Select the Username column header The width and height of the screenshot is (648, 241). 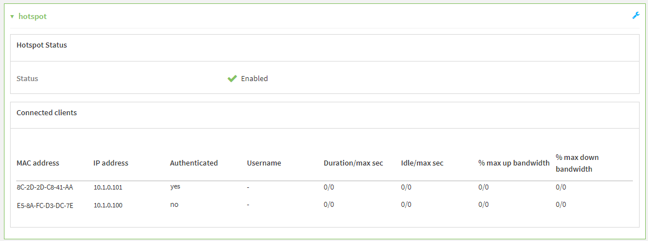pyautogui.click(x=264, y=163)
